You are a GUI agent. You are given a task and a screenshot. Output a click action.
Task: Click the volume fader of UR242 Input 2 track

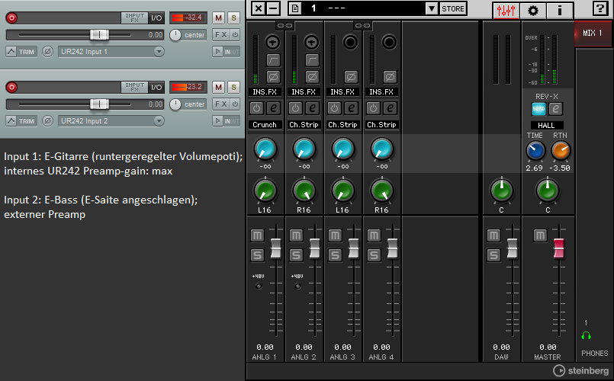tap(99, 104)
